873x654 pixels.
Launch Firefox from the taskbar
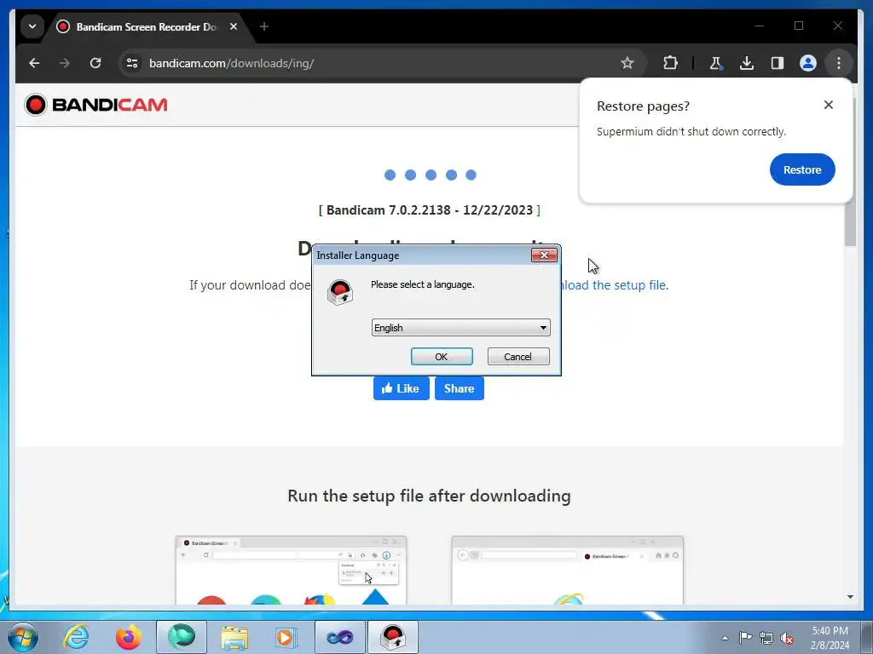[x=129, y=637]
